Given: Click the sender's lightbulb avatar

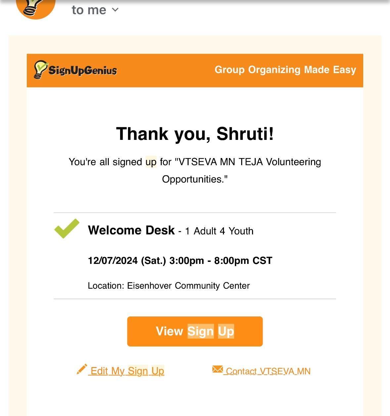Looking at the screenshot, I should point(35,7).
